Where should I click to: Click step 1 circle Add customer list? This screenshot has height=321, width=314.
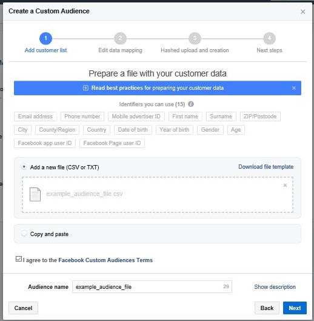pos(45,38)
